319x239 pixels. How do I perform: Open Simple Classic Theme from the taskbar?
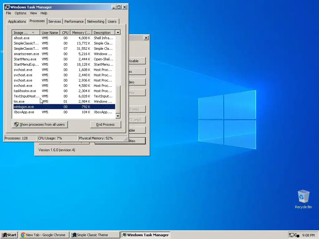(95, 235)
